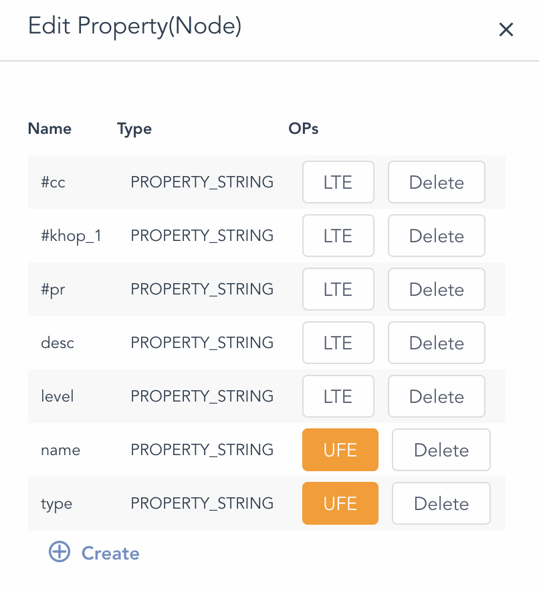Remove the level property with Delete

pyautogui.click(x=436, y=396)
